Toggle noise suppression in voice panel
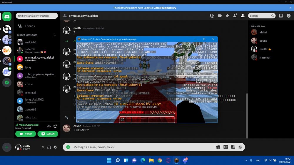The width and height of the screenshot is (294, 165). [x=49, y=126]
